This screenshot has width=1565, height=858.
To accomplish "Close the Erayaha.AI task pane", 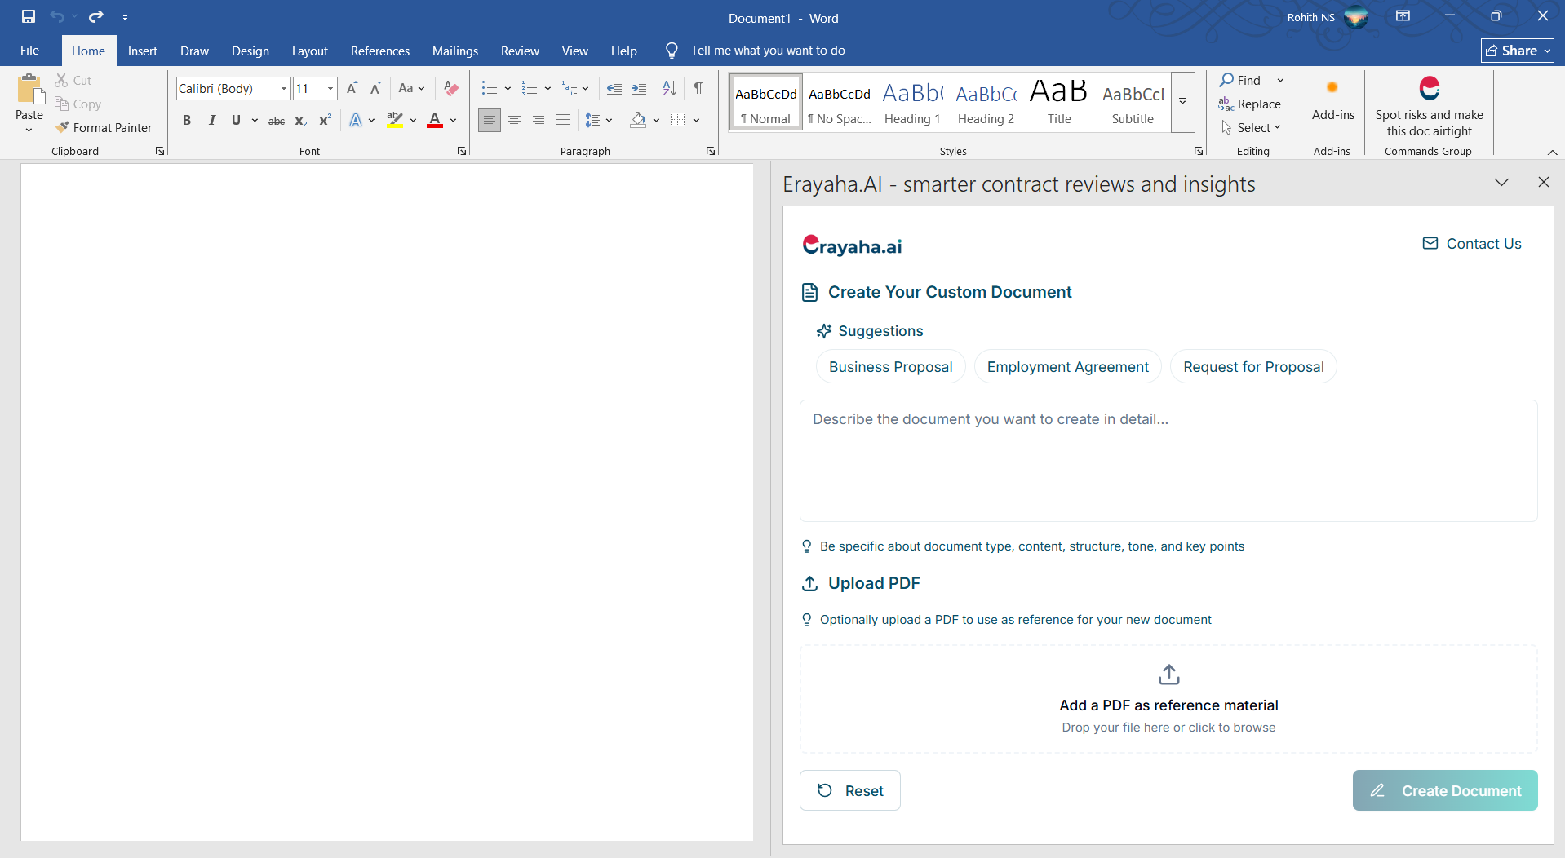I will click(x=1543, y=183).
